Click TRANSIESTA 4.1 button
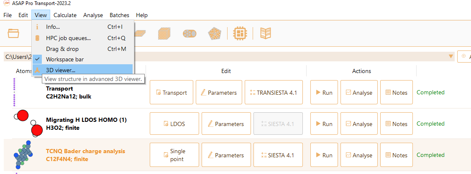 coord(273,92)
